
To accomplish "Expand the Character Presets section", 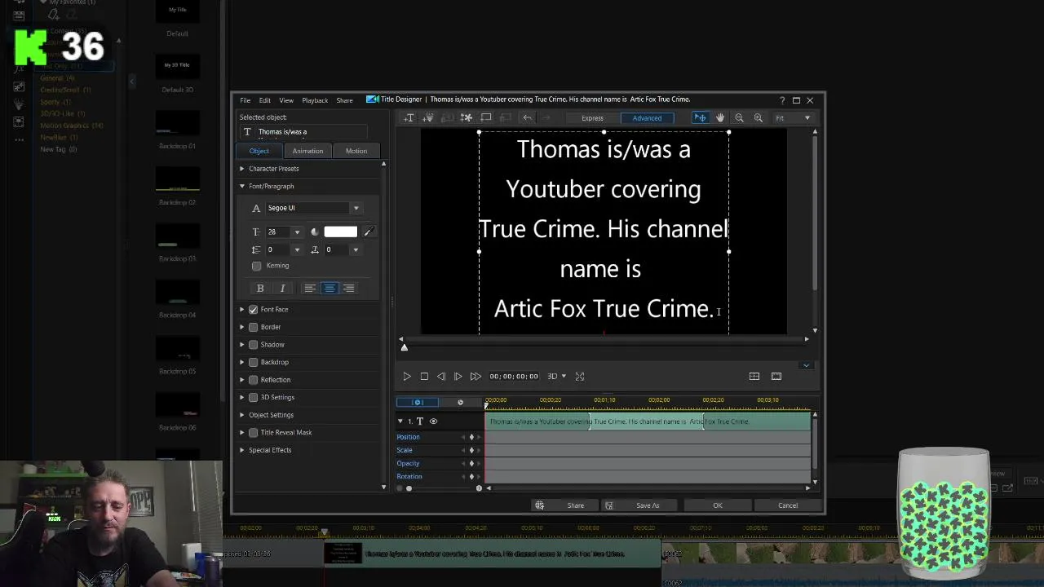I will click(x=242, y=169).
